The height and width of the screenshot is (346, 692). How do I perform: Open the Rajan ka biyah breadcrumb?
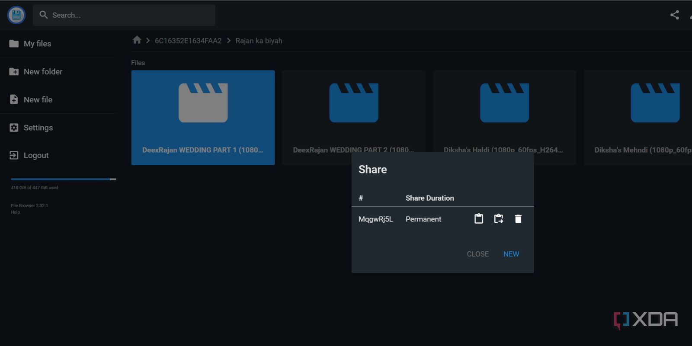[259, 41]
